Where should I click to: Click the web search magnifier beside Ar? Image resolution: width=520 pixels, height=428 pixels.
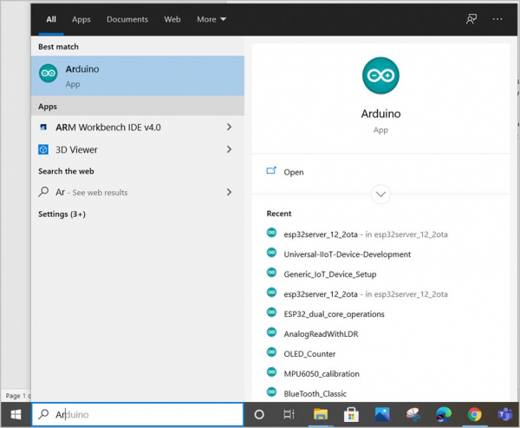(43, 192)
